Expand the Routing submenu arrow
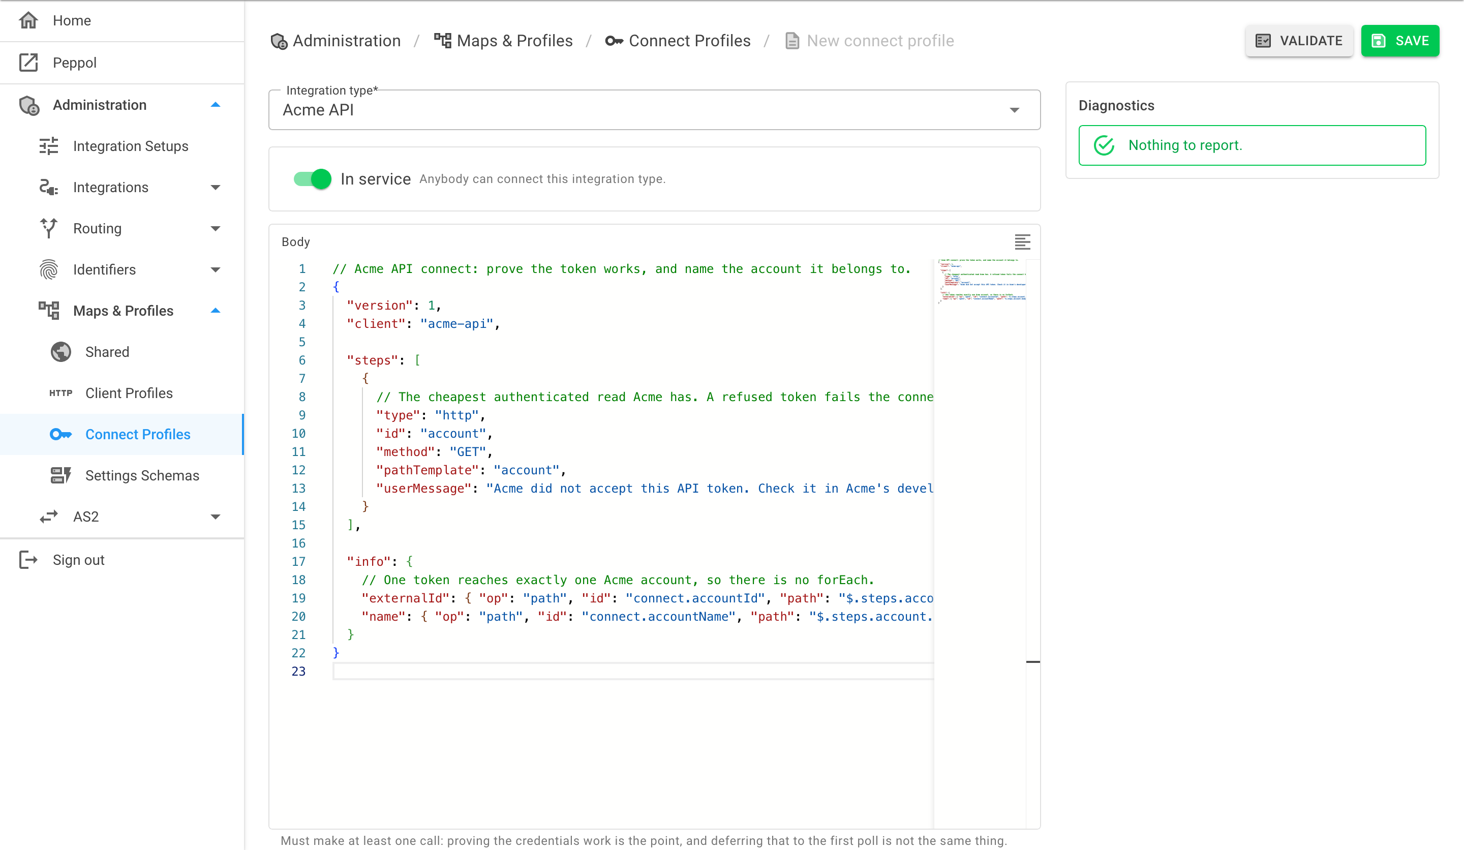This screenshot has height=850, width=1464. pos(216,228)
